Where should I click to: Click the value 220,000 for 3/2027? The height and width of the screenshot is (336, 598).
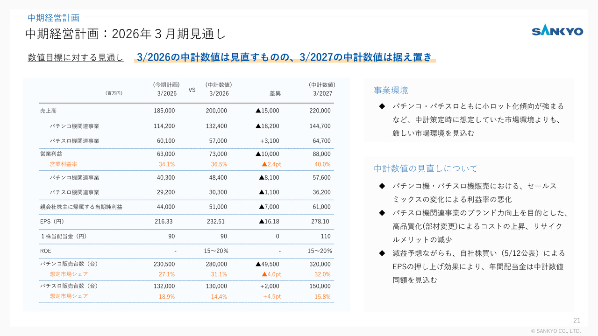320,111
